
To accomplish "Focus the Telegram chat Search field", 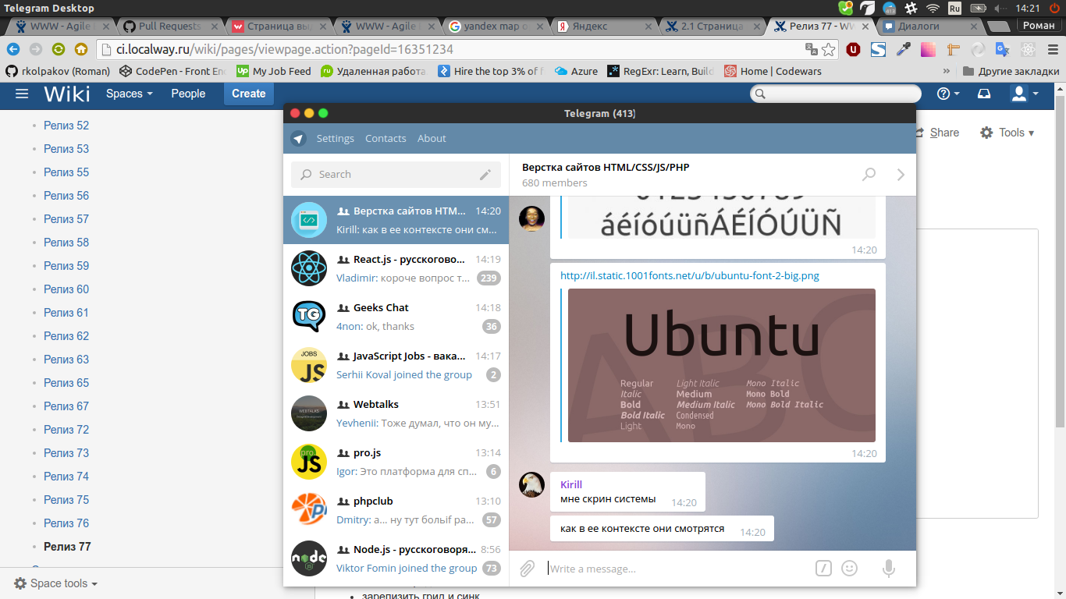I will 396,175.
